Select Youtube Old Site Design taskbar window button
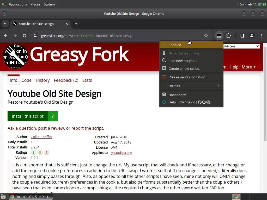Image resolution: width=267 pixels, height=200 pixels. click(x=31, y=197)
